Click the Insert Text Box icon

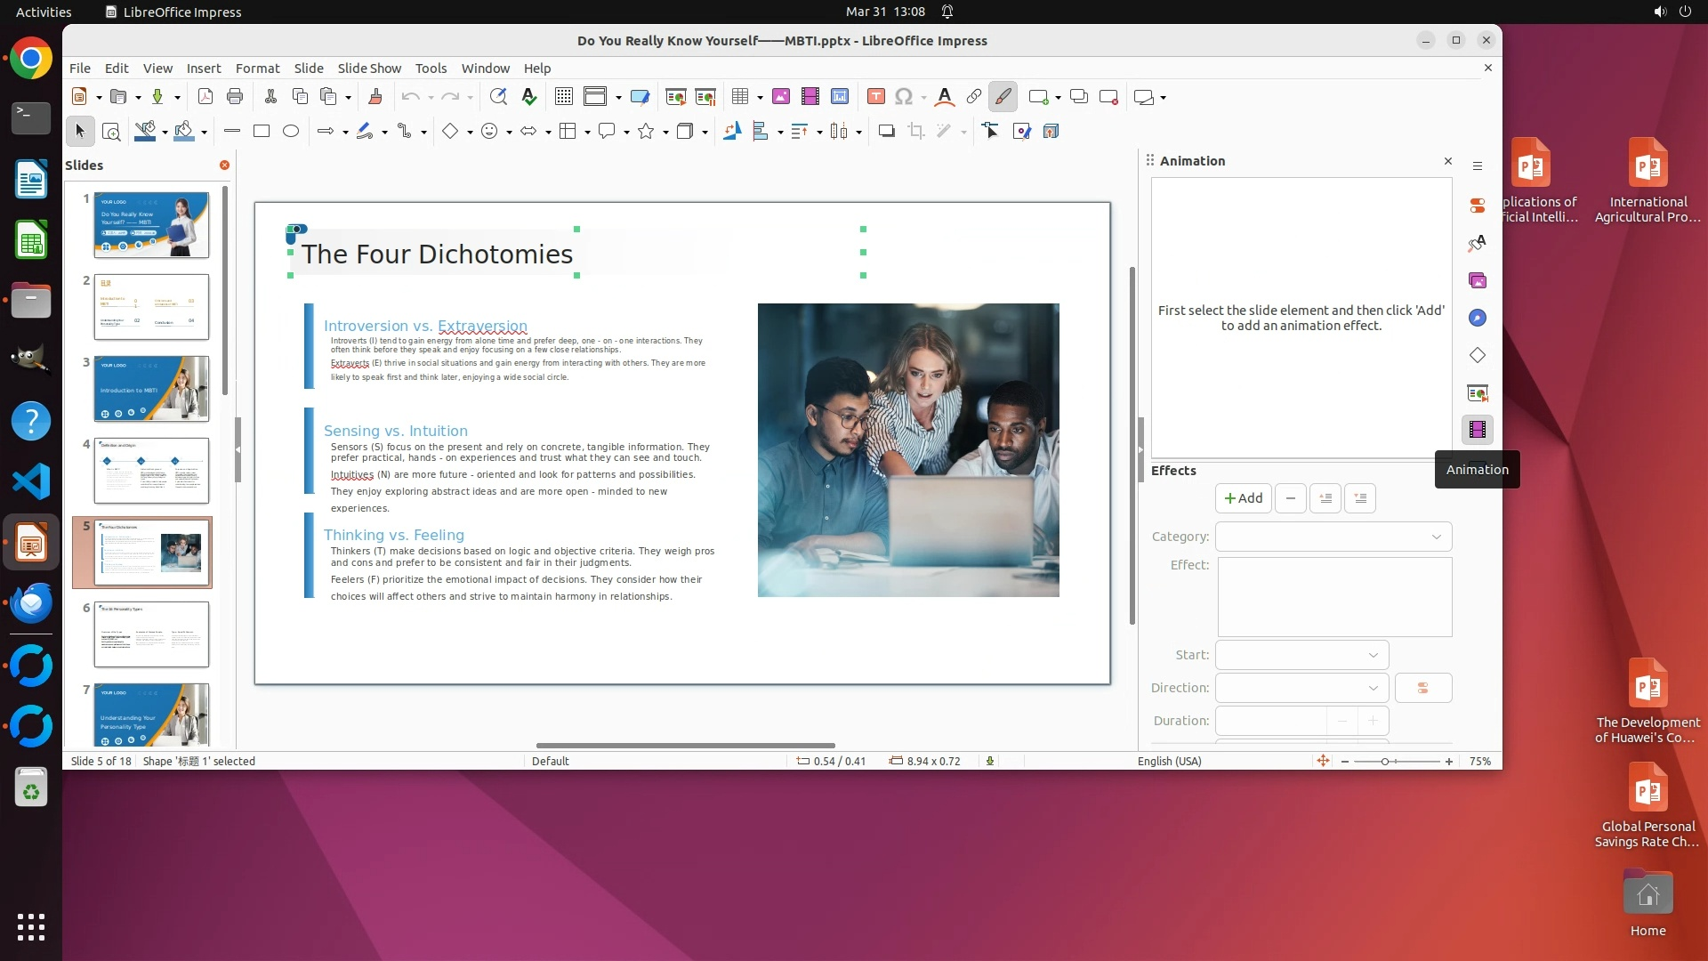point(876,97)
